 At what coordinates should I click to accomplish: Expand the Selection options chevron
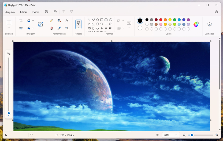(9, 27)
